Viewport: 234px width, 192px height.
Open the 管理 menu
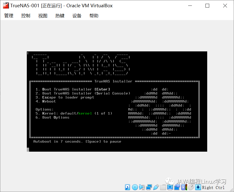point(9,16)
